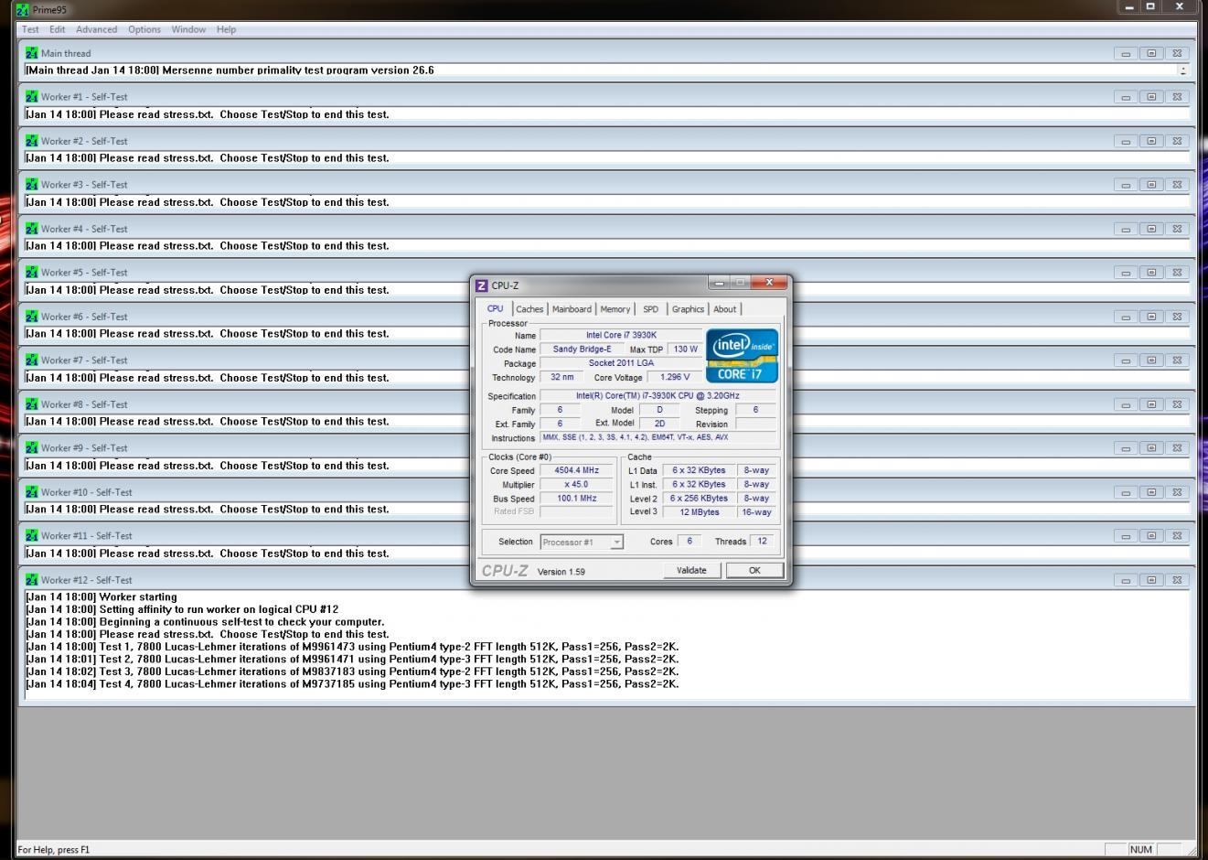This screenshot has height=860, width=1208.
Task: Click the Worker #4 window icon
Action: [32, 229]
